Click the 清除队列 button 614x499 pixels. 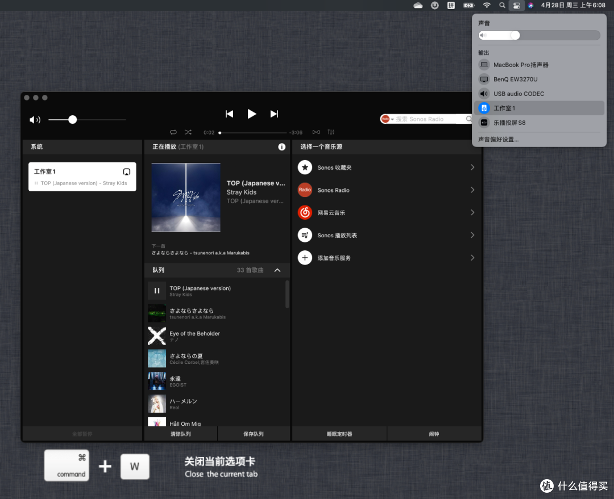pyautogui.click(x=181, y=434)
